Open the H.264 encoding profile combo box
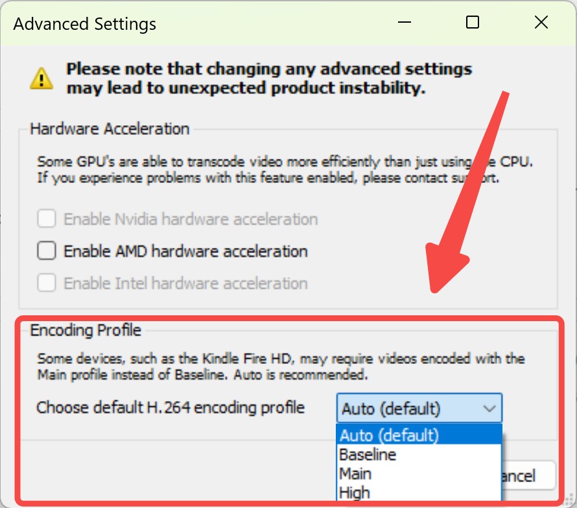Viewport: 577px width, 508px height. (419, 408)
